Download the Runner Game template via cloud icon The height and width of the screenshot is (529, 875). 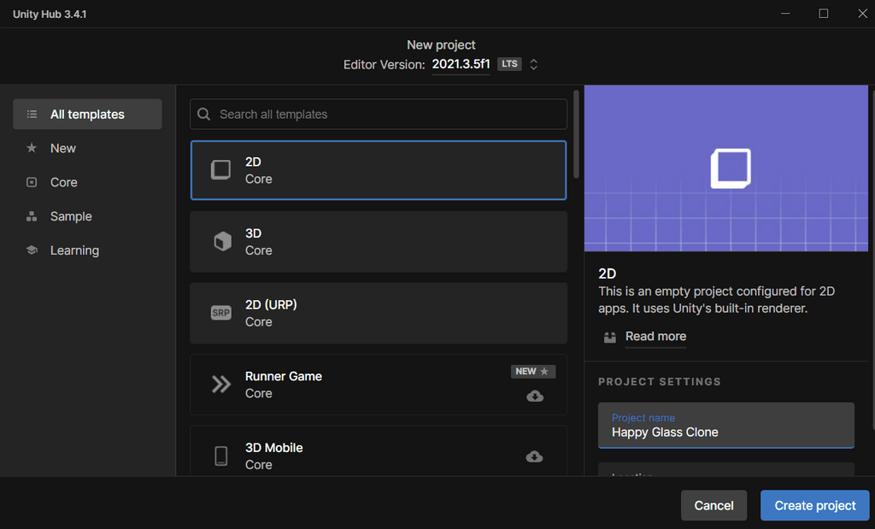(x=535, y=397)
